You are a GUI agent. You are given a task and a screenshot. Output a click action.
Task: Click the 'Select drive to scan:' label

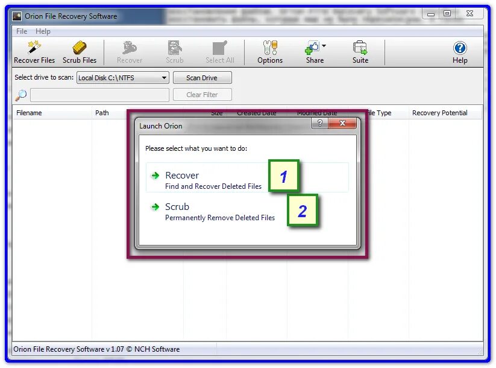tap(44, 77)
